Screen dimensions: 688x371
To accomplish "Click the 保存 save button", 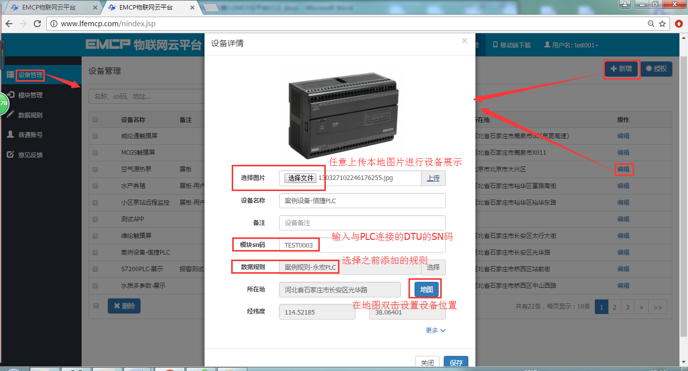I will 456,363.
